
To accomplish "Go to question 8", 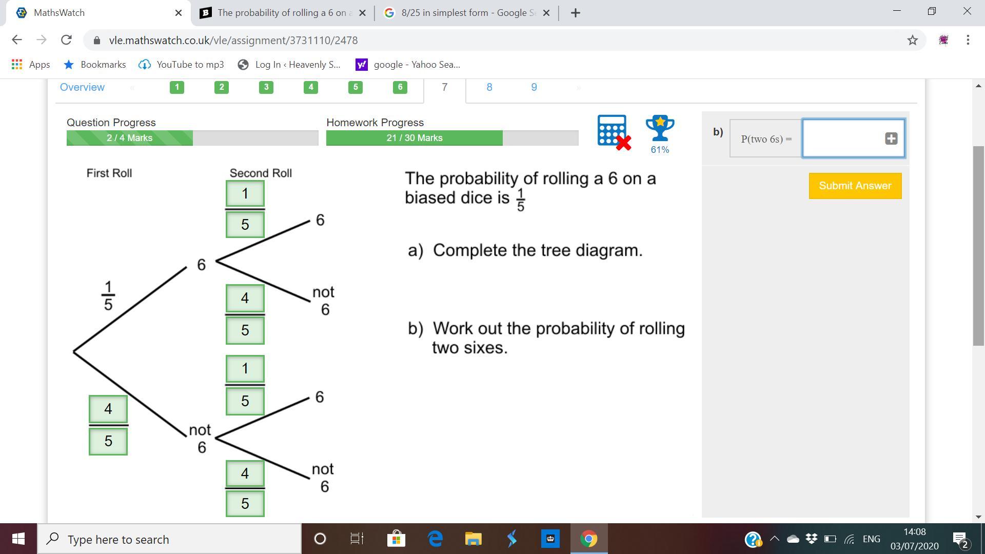I will pyautogui.click(x=489, y=87).
